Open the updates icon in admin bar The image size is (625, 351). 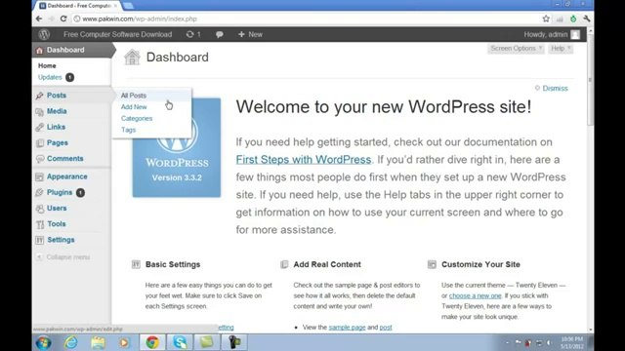pos(189,35)
